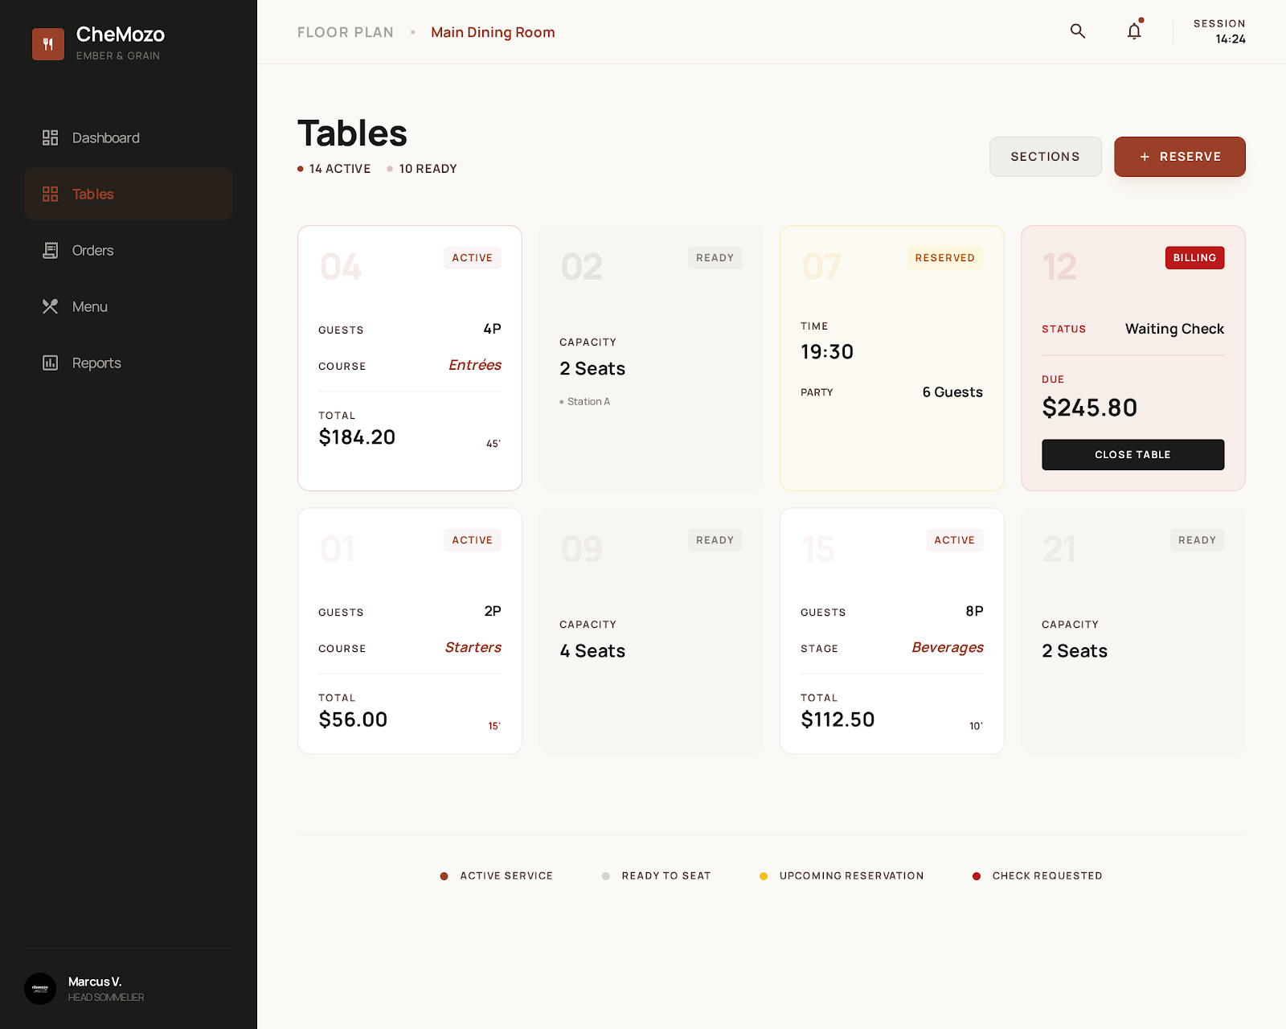Click the ACTIVE badge on table 15

point(955,540)
